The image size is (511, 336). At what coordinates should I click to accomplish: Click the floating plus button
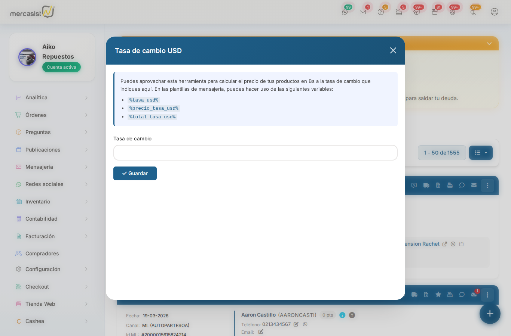[490, 314]
